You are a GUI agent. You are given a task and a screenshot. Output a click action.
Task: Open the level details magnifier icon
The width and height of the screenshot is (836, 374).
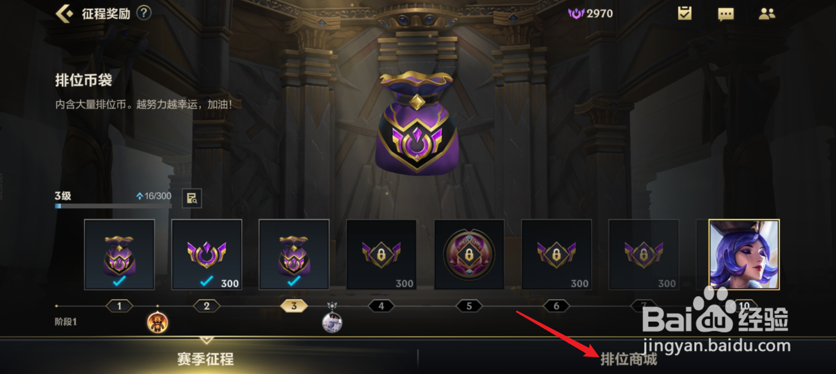pyautogui.click(x=192, y=199)
